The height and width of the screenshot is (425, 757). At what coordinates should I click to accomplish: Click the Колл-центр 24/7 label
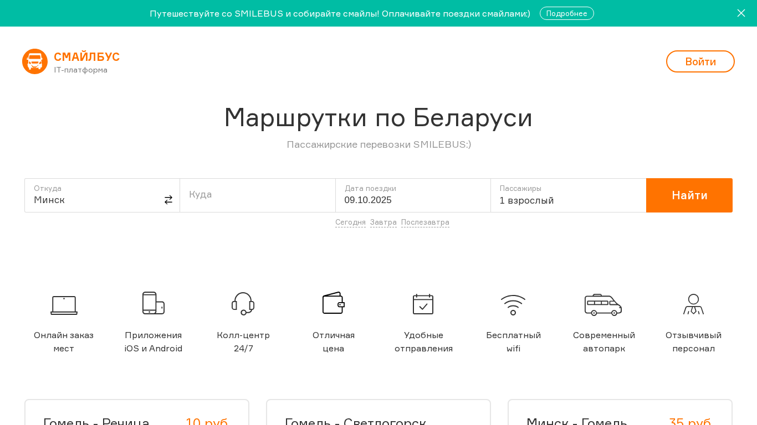(243, 342)
